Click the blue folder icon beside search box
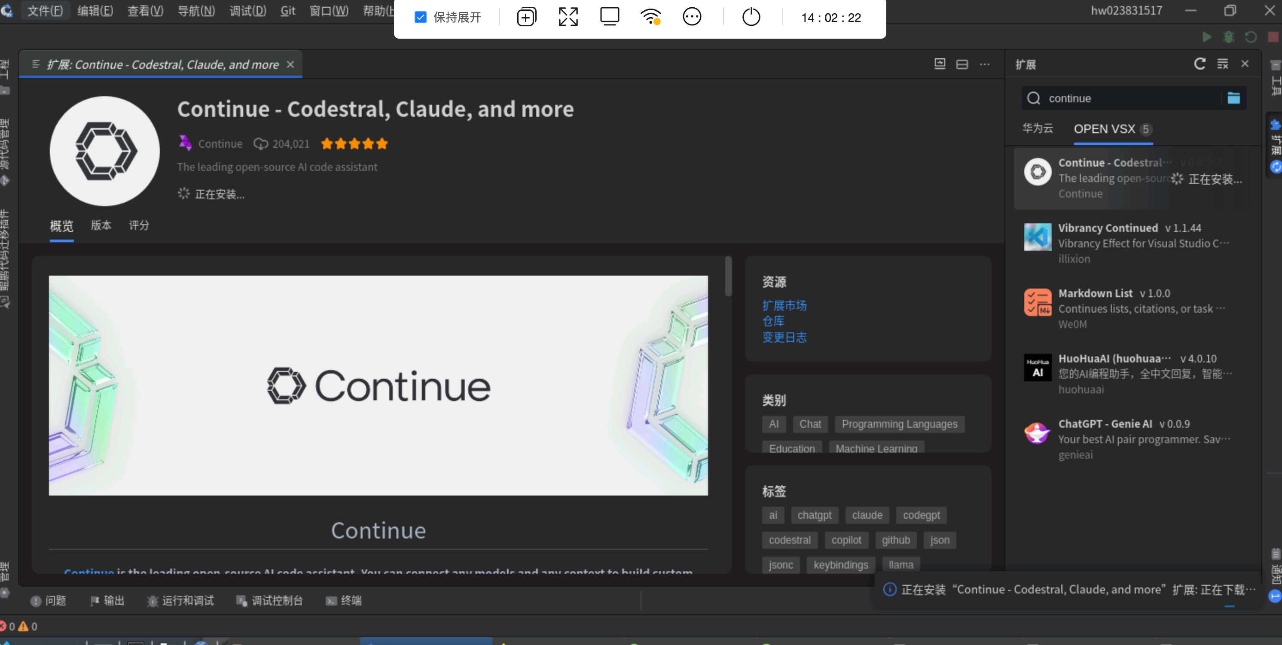 coord(1233,98)
